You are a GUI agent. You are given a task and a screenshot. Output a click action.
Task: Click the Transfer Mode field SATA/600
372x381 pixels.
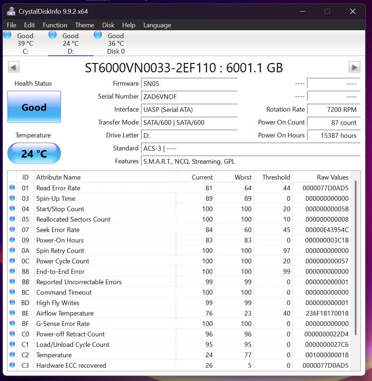(x=189, y=122)
